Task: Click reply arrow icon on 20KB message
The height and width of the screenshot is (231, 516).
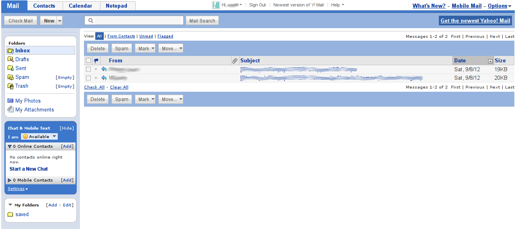Action: (104, 78)
